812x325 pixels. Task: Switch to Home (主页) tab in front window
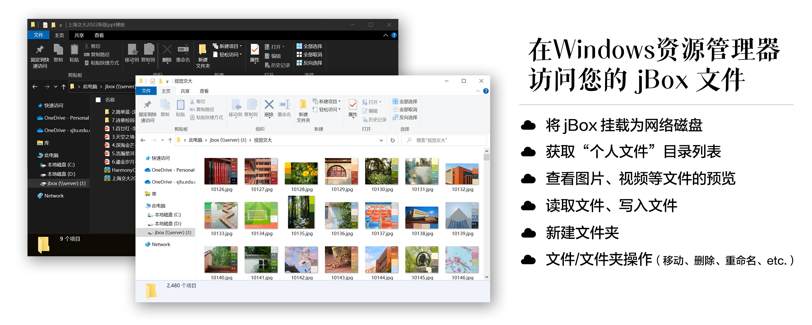pos(166,91)
